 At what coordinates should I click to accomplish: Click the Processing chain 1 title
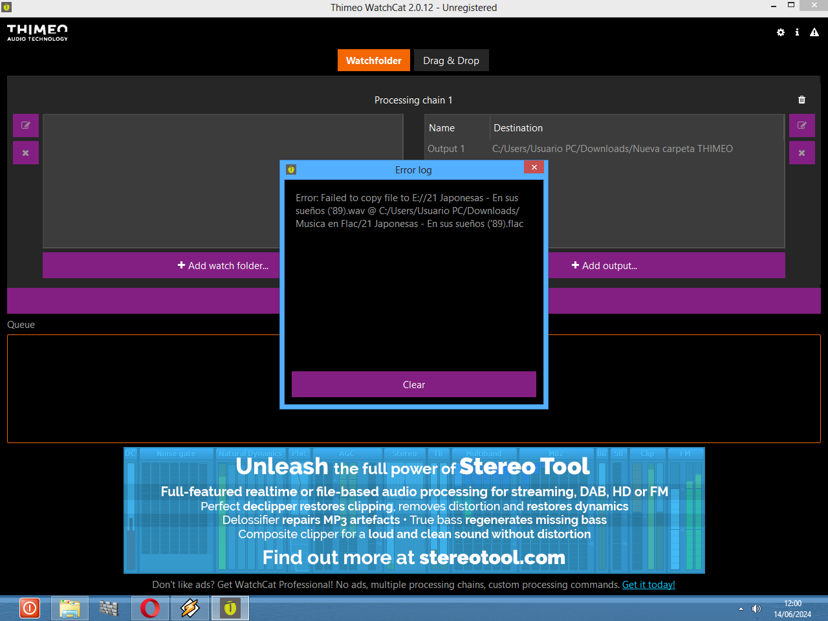[413, 100]
